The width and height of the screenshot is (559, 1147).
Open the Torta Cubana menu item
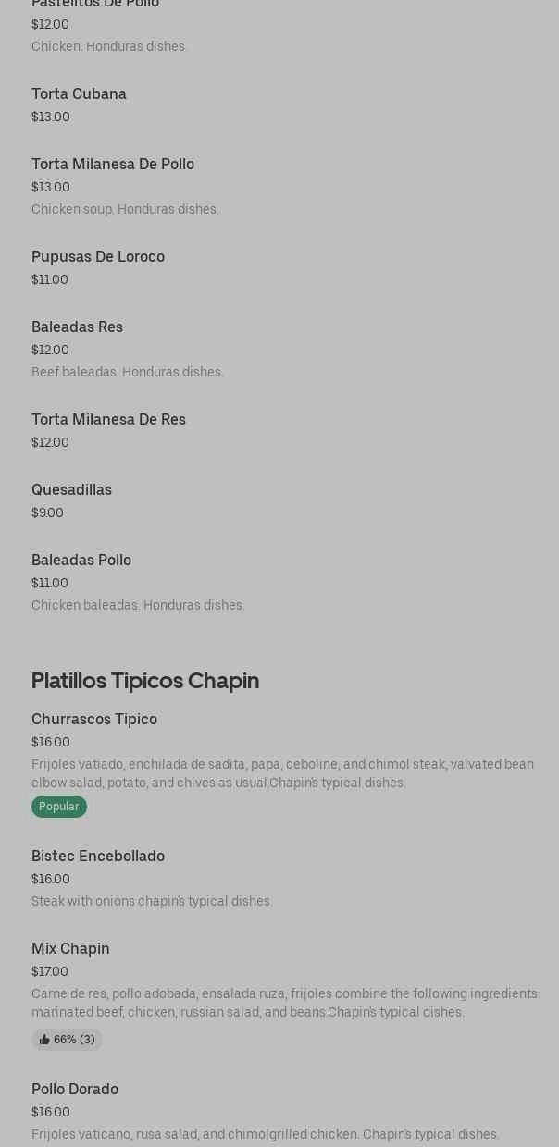(79, 94)
